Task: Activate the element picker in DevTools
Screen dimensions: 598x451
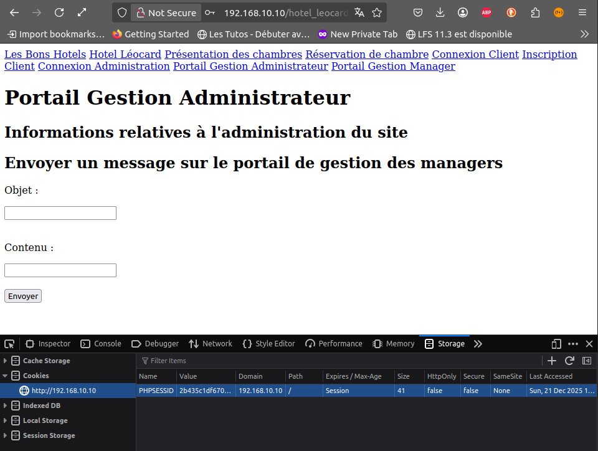Action: pyautogui.click(x=9, y=344)
